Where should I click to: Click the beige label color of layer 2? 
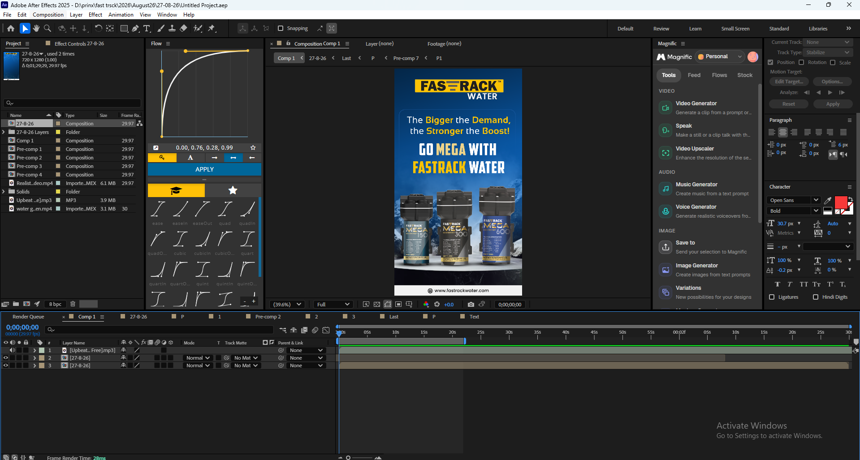[42, 358]
